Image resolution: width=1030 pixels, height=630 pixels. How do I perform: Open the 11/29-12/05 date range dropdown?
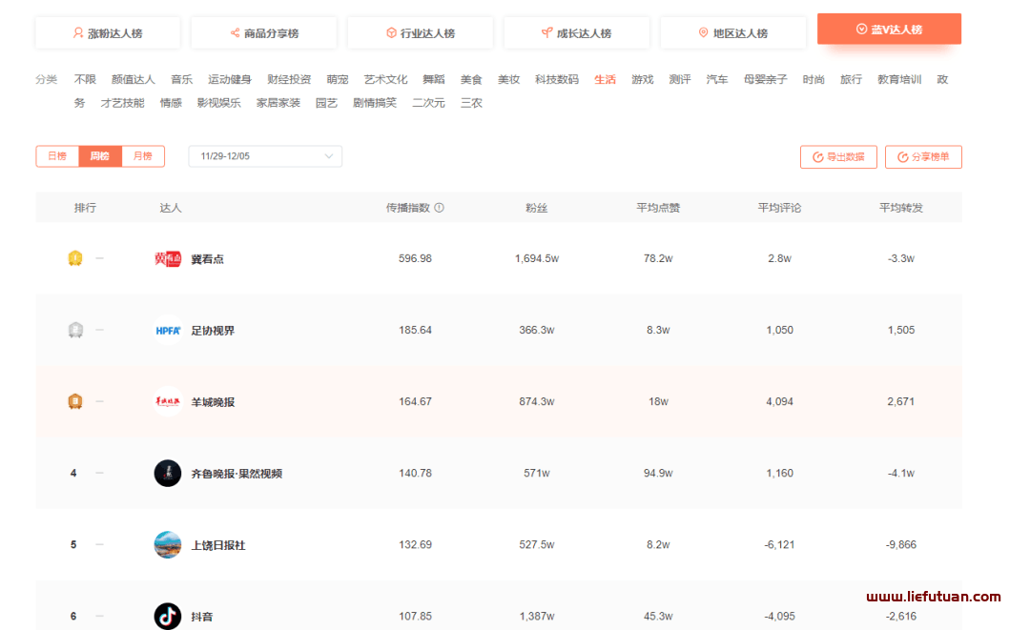tap(265, 156)
